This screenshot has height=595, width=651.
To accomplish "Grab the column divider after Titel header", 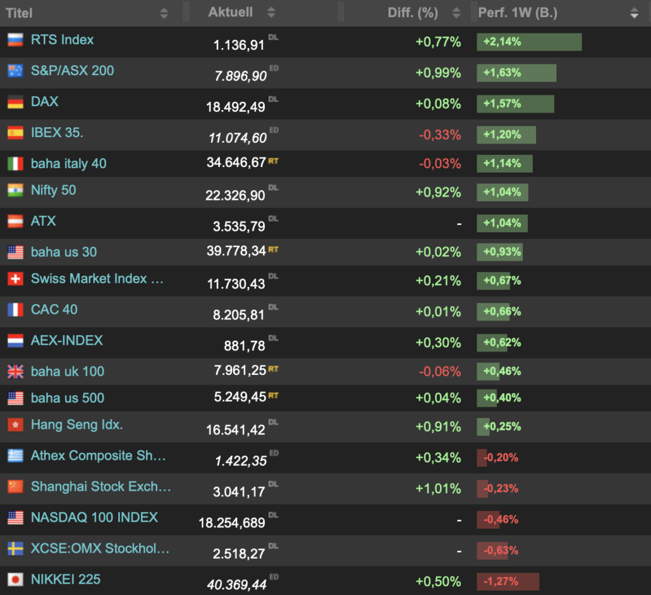I will click(186, 11).
